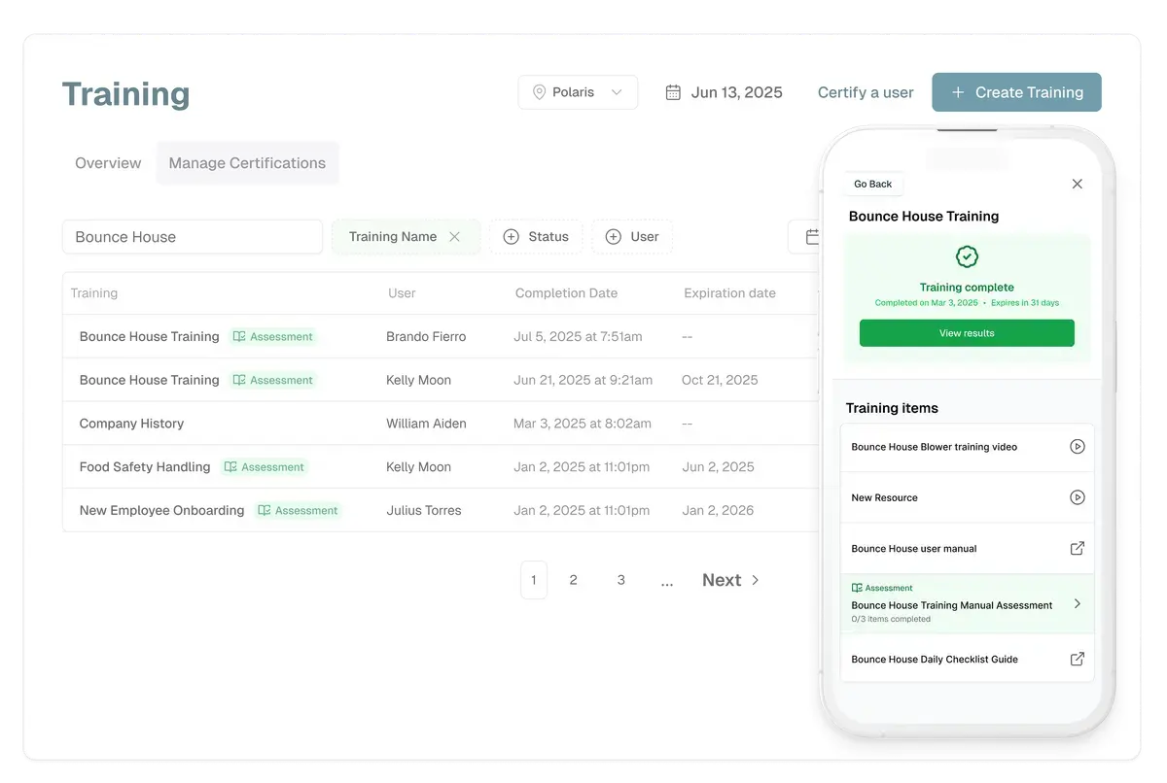This screenshot has width=1167, height=783.
Task: Switch to the Overview tab
Action: coord(108,163)
